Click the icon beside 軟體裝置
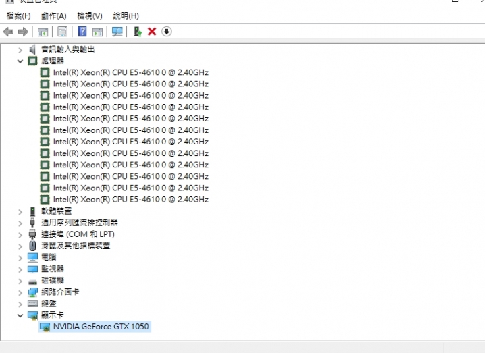This screenshot has height=353, width=486. point(32,211)
